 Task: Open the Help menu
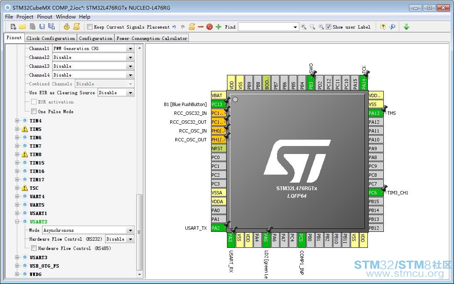[x=84, y=16]
